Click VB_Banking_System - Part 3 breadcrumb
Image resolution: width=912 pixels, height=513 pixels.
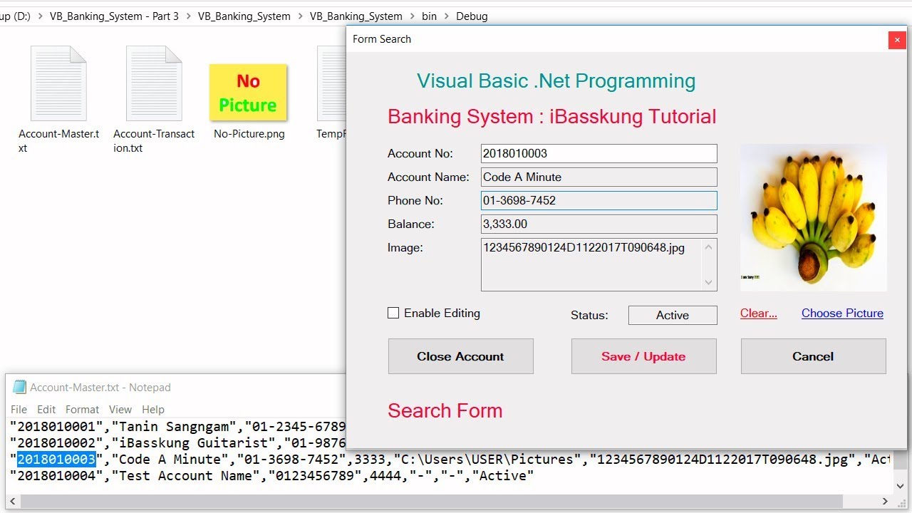[114, 16]
